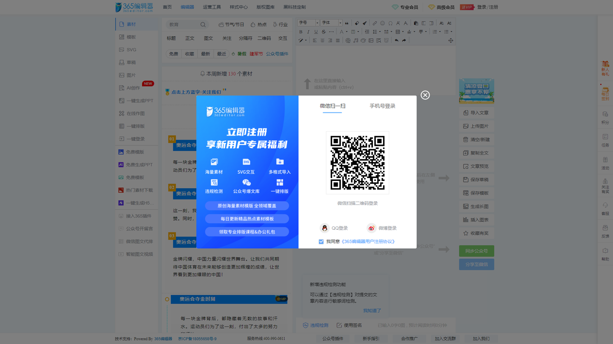Viewport: 613px width, 344px height.
Task: Select the 二维码 material category tab
Action: coord(264,38)
